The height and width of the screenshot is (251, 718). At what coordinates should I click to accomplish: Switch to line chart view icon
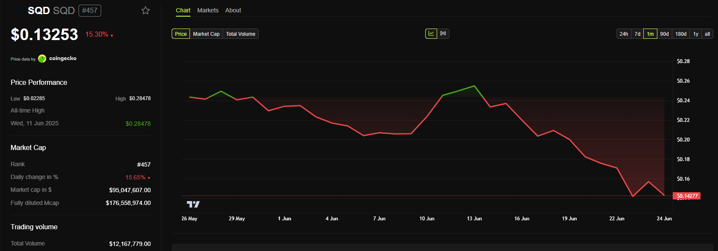431,34
